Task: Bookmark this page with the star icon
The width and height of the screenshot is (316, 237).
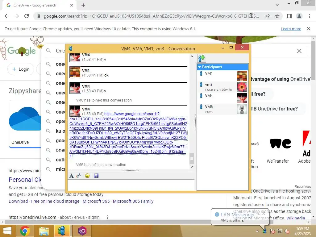Action: coord(277,16)
